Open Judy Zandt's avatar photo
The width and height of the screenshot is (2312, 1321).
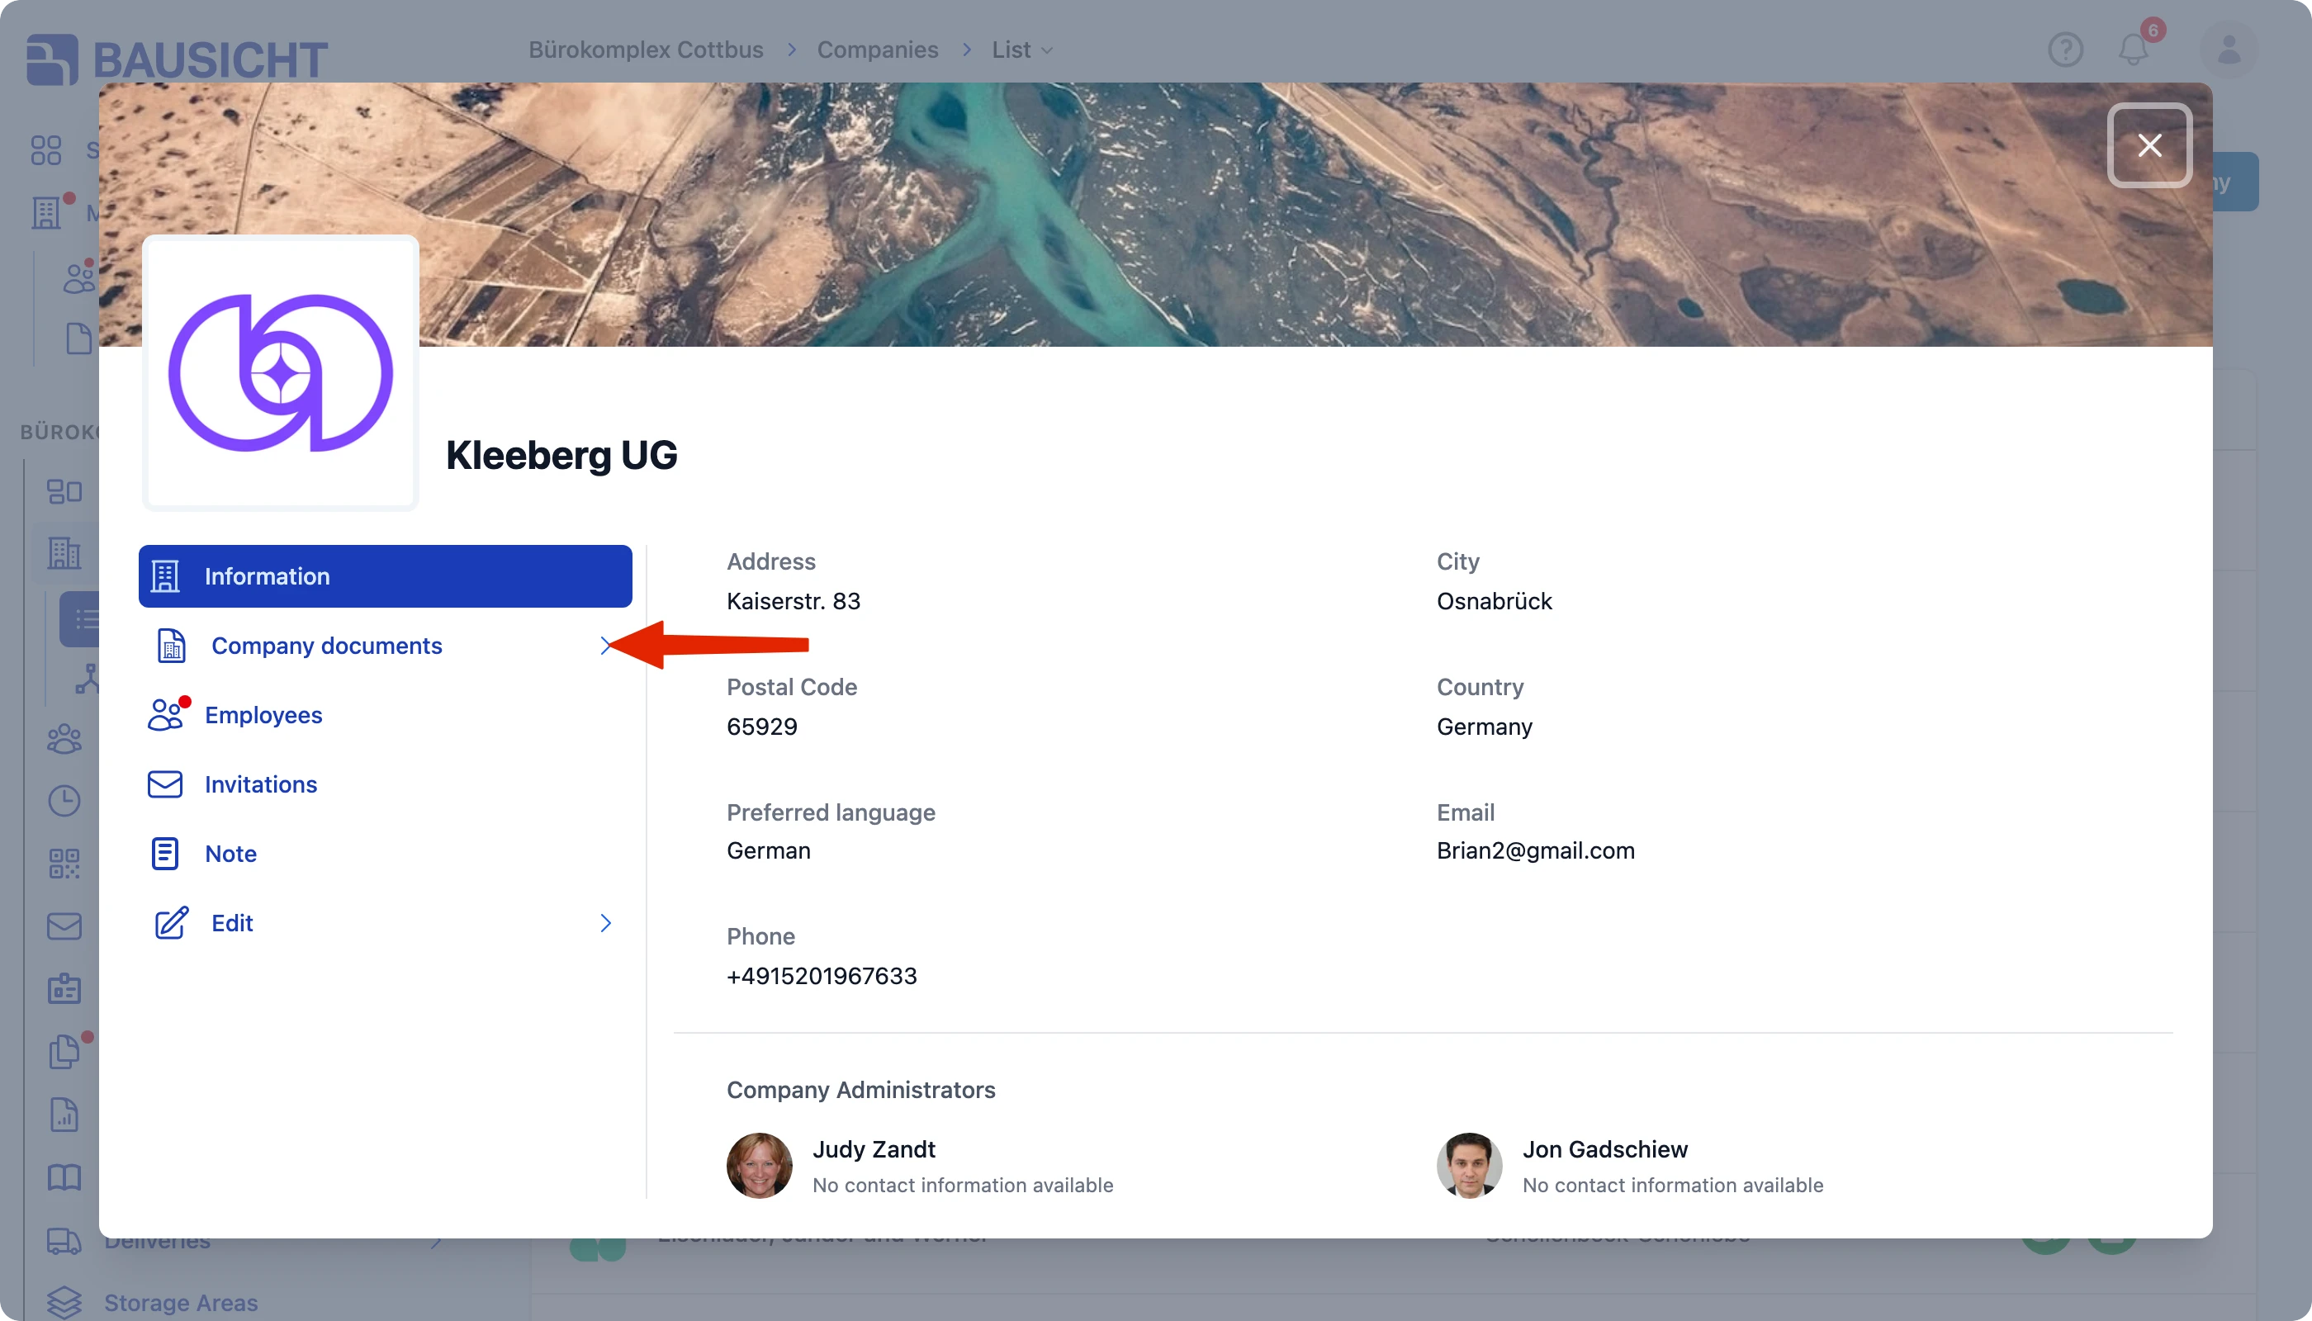(760, 1166)
